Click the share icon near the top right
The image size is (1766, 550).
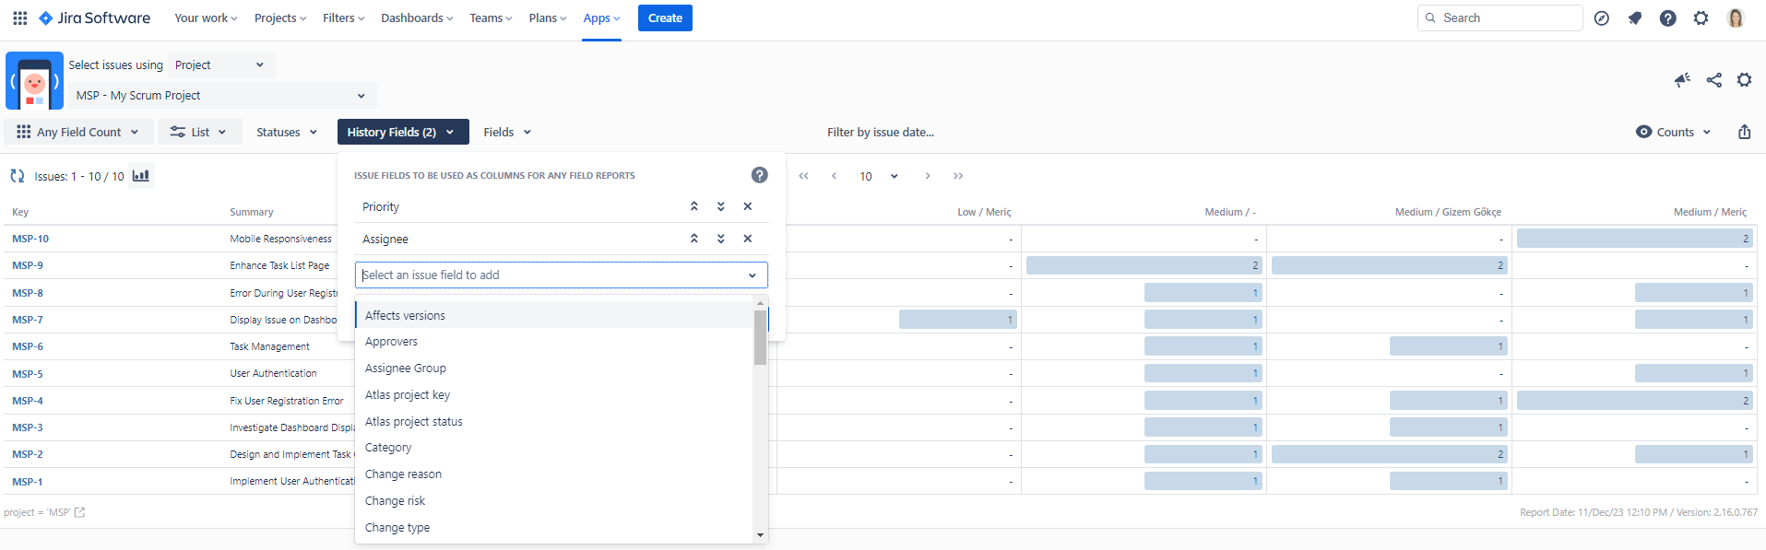point(1713,80)
